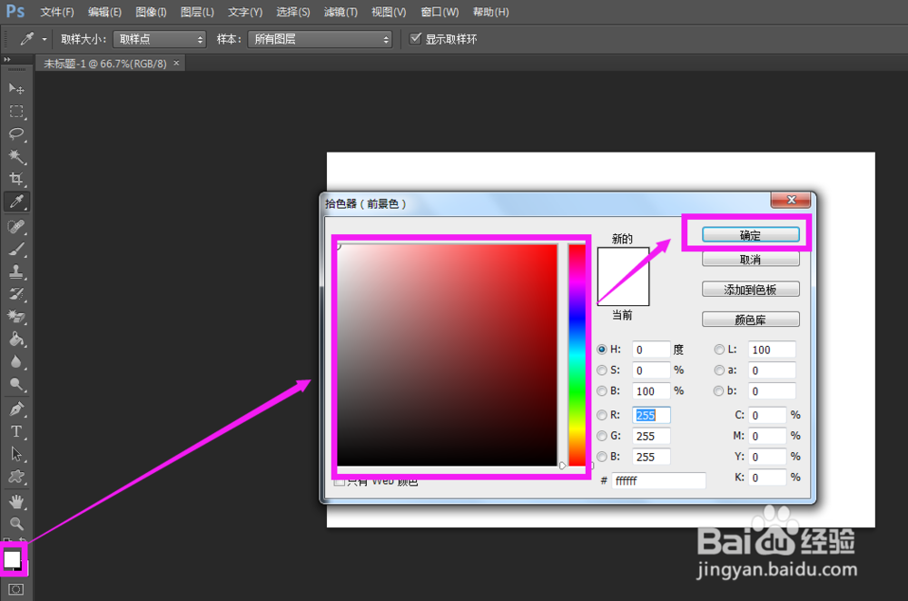Toggle the 显示取样环 option
The height and width of the screenshot is (601, 908).
[x=416, y=38]
